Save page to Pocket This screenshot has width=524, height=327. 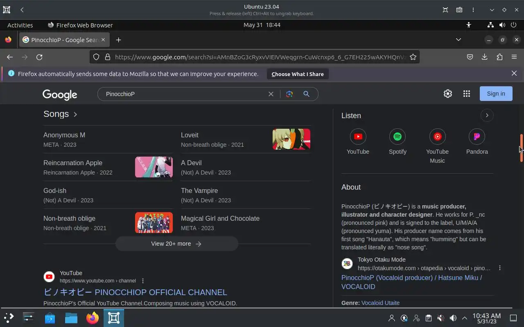470,57
